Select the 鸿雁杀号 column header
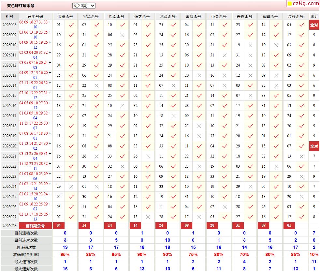320x272 pixels. (x=65, y=16)
